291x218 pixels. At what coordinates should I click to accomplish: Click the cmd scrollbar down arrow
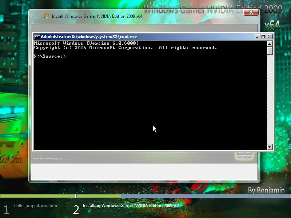click(x=270, y=147)
